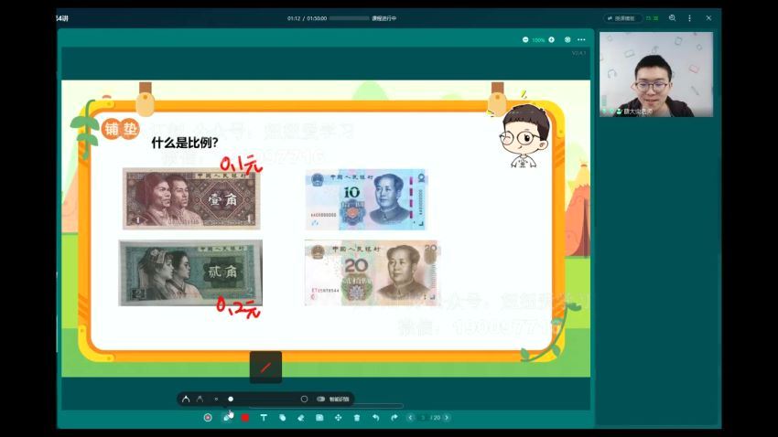
Task: Select the medium stroke thickness dot
Action: click(x=231, y=399)
